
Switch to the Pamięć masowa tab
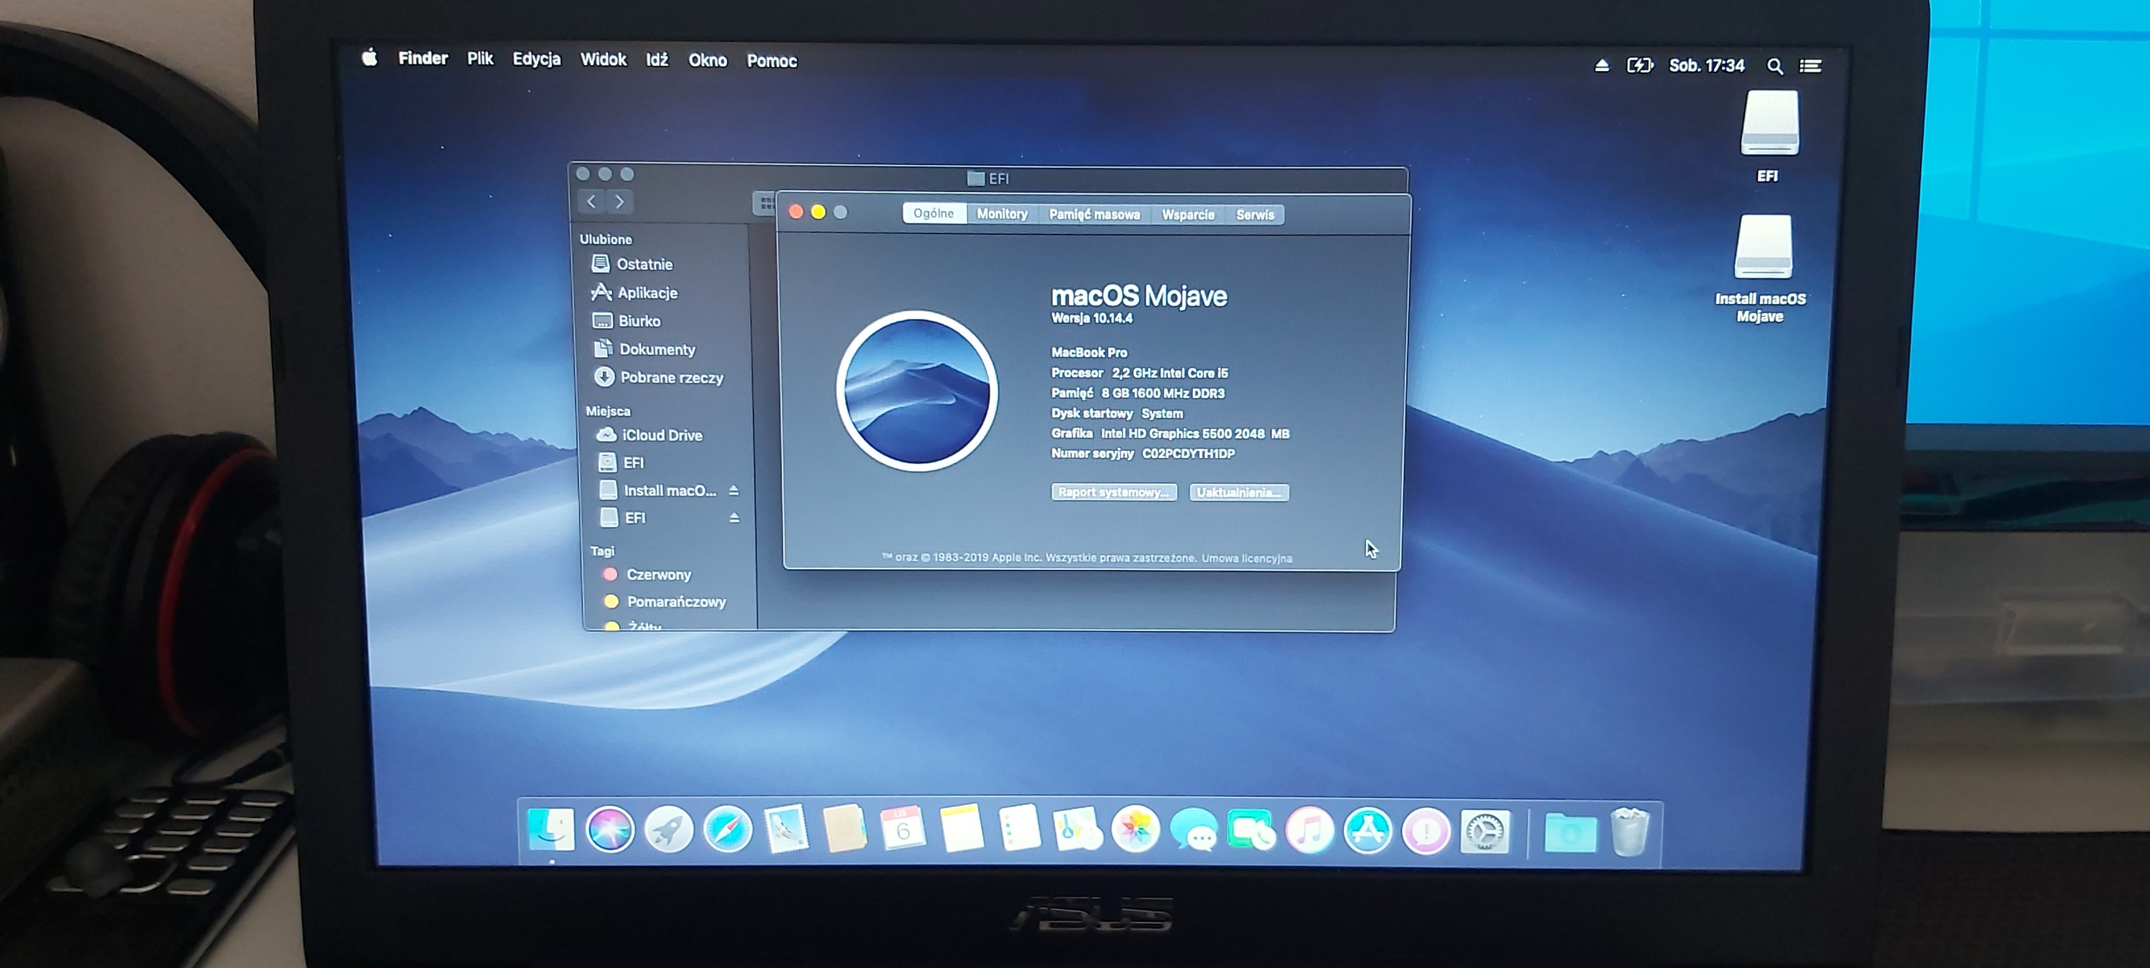1094,214
